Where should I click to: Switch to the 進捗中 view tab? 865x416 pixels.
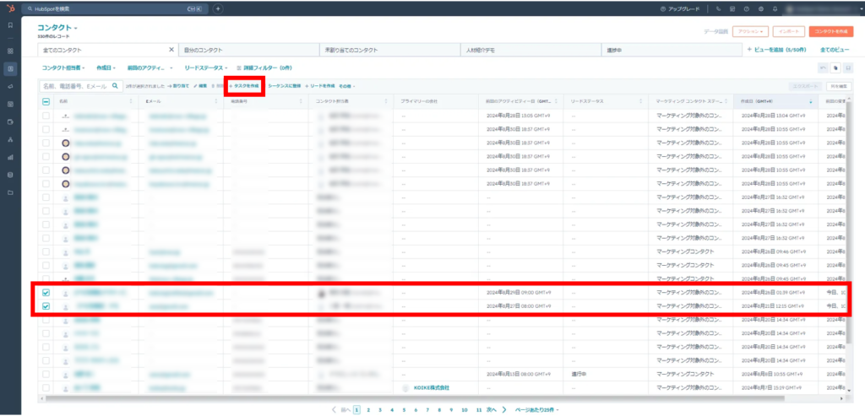671,50
